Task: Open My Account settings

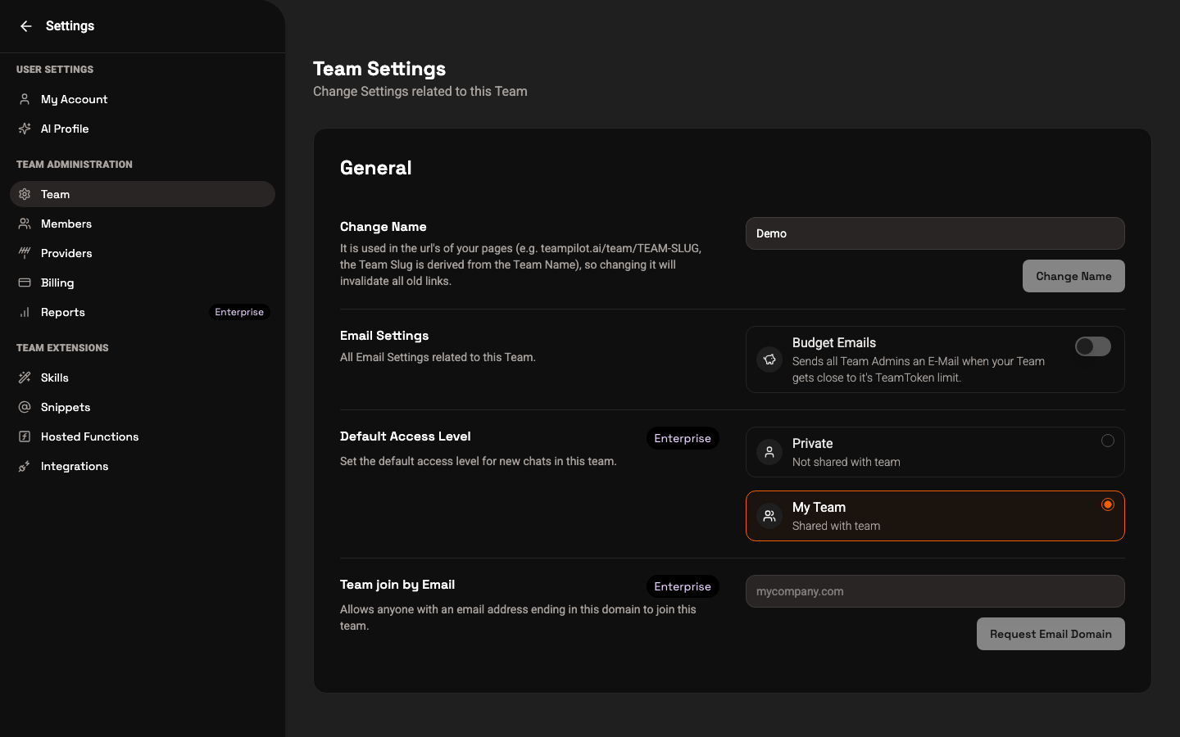Action: (143, 99)
